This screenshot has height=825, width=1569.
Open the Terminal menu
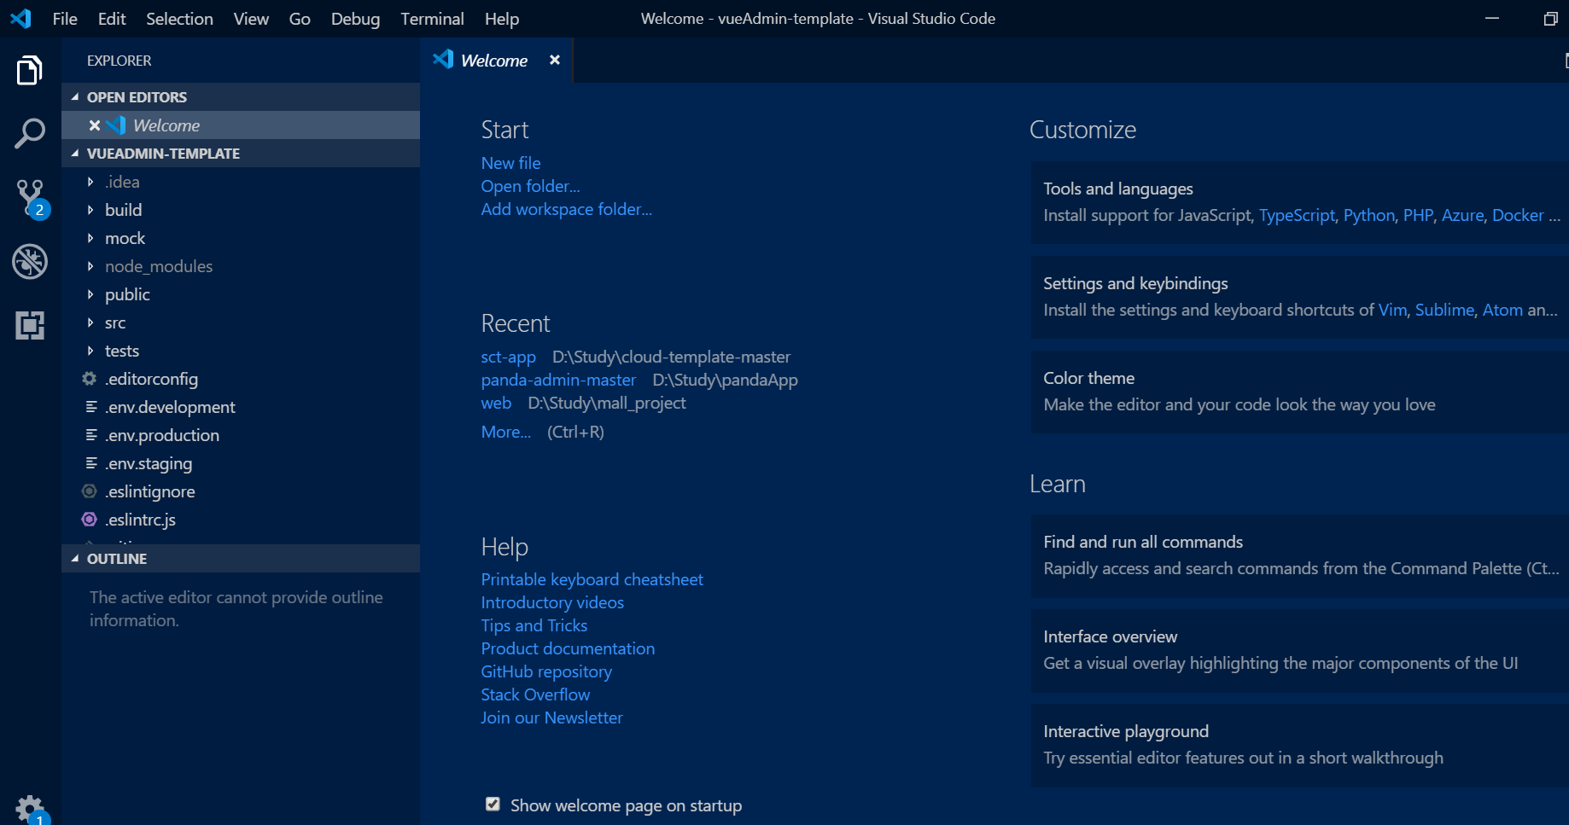(432, 19)
